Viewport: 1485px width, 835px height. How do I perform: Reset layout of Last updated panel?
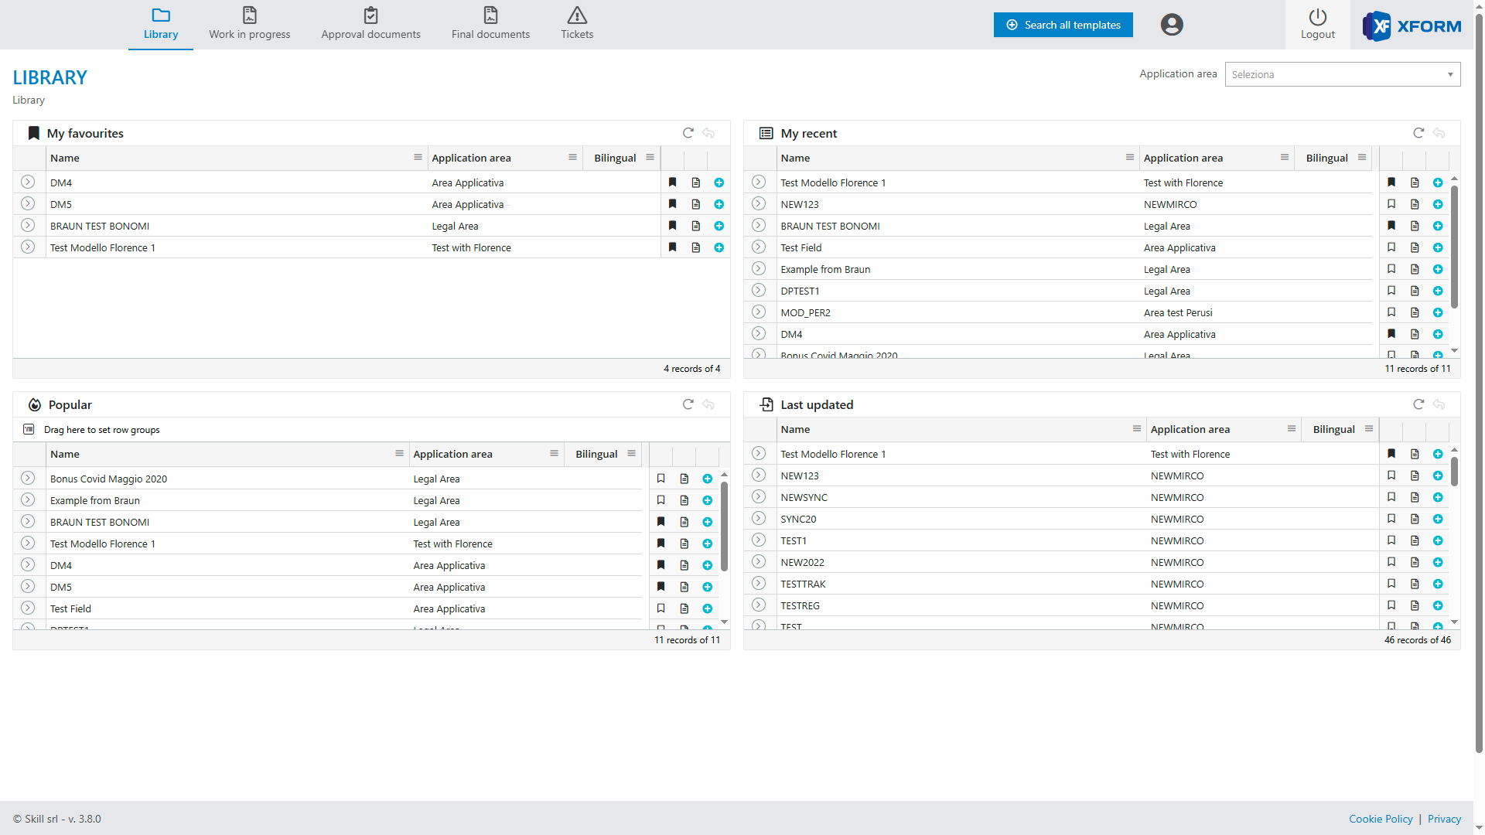[1439, 404]
